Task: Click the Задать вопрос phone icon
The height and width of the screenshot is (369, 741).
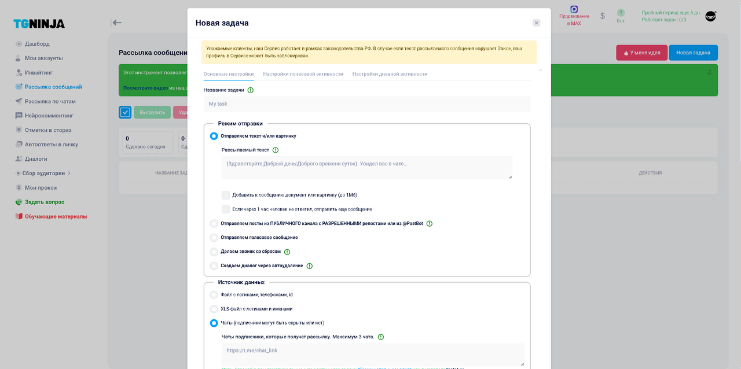Action: (19, 202)
